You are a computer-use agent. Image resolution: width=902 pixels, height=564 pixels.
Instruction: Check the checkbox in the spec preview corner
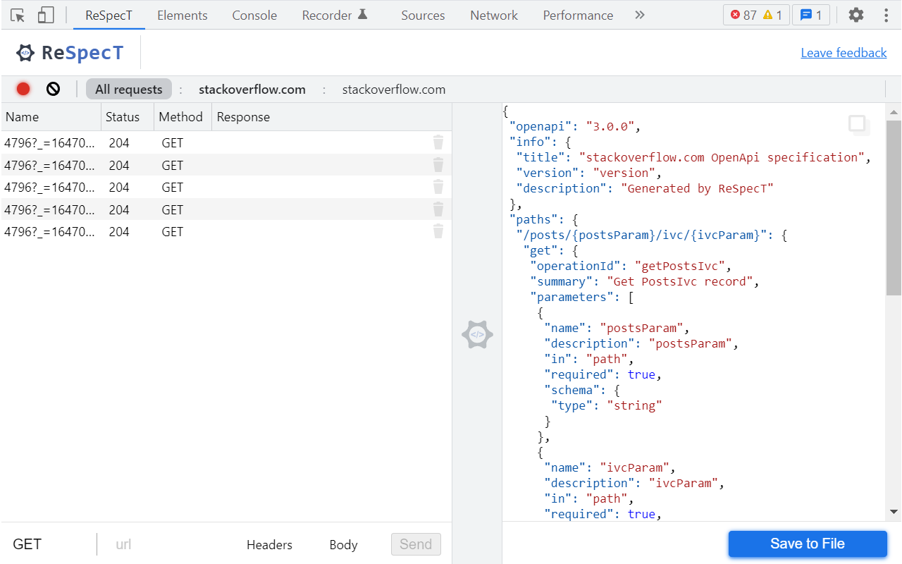pos(858,124)
